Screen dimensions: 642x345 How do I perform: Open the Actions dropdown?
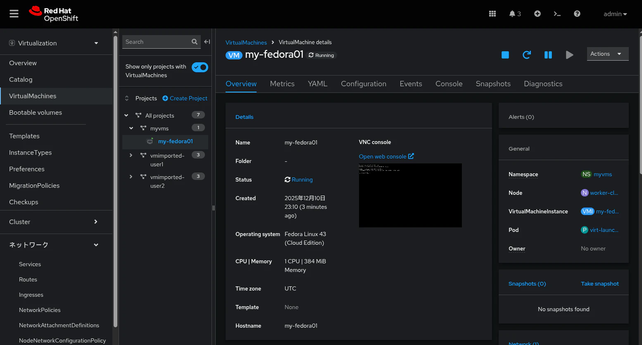608,54
